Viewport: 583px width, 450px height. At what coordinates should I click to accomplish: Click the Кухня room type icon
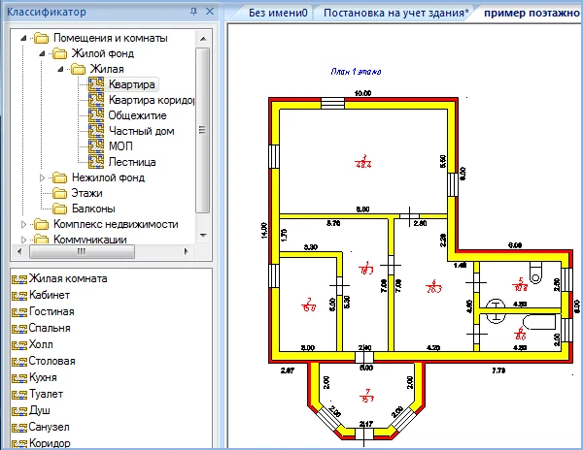(x=18, y=377)
